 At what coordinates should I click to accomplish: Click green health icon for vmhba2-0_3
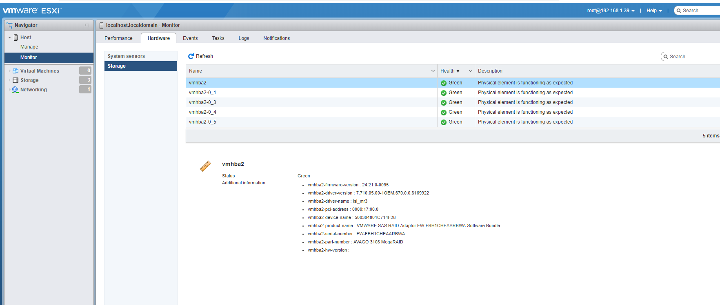coord(444,102)
